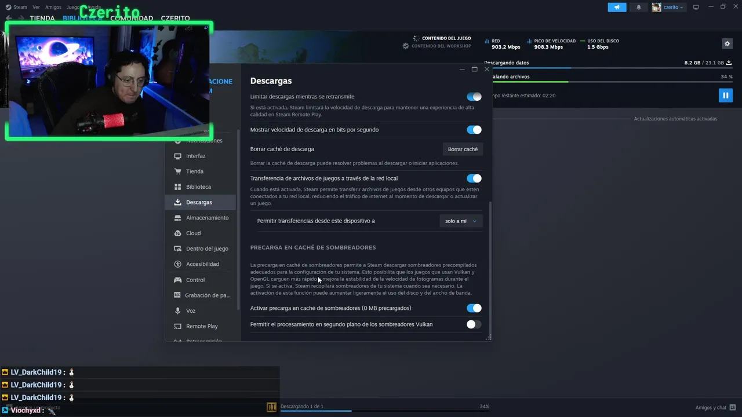The height and width of the screenshot is (417, 742).
Task: Select Almacenamiento in settings sidebar
Action: [201, 218]
